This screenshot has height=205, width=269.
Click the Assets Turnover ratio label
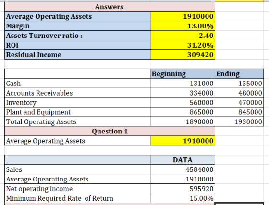(77, 36)
